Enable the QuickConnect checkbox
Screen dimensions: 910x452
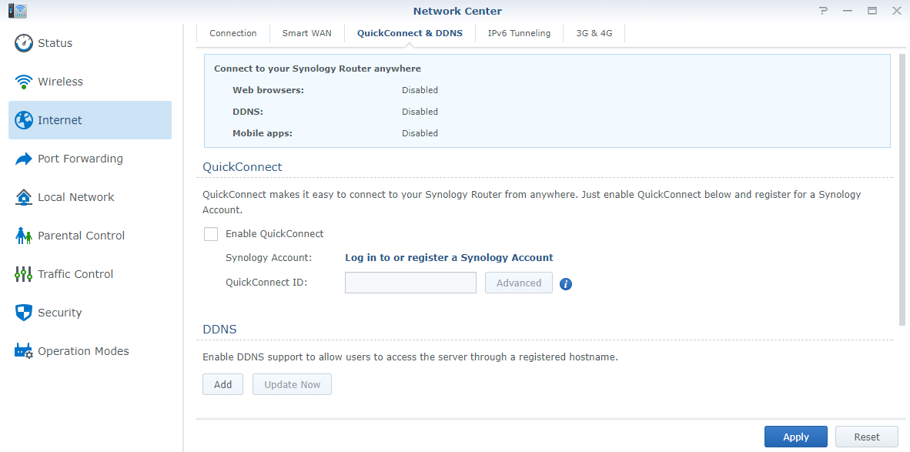coord(211,234)
